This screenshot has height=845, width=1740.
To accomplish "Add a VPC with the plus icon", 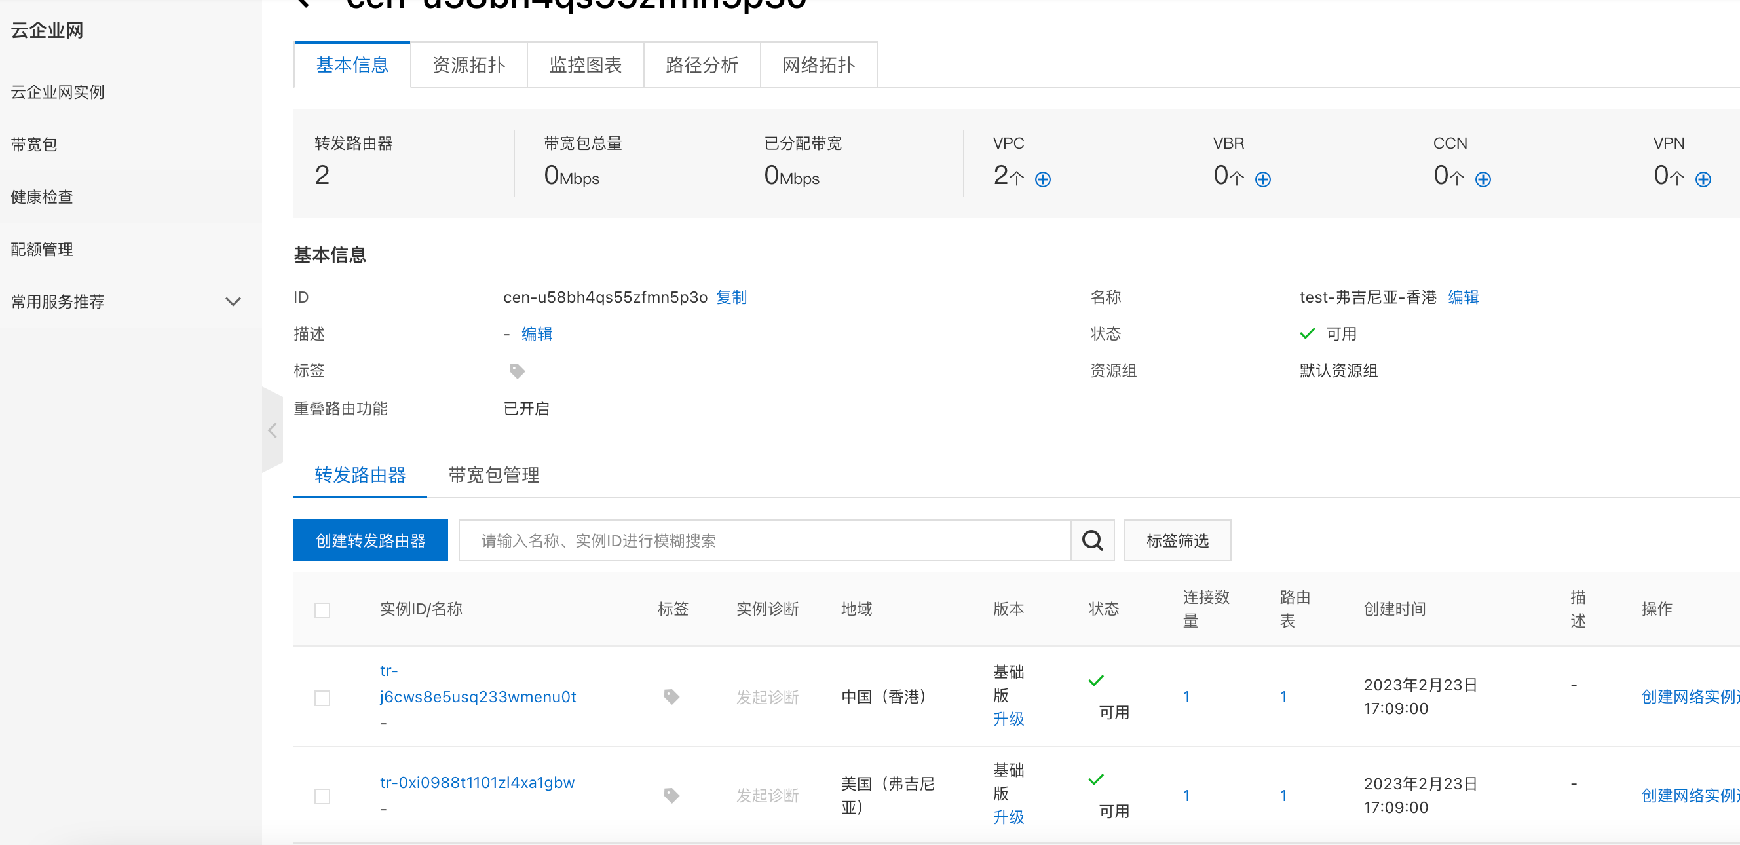I will tap(1043, 179).
